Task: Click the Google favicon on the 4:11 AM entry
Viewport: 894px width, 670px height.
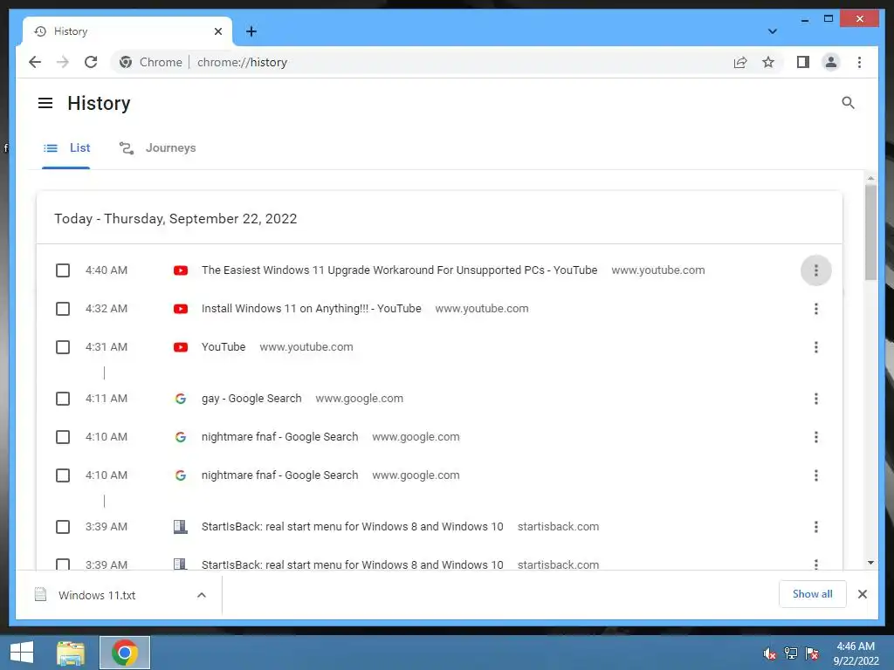Action: 181,399
